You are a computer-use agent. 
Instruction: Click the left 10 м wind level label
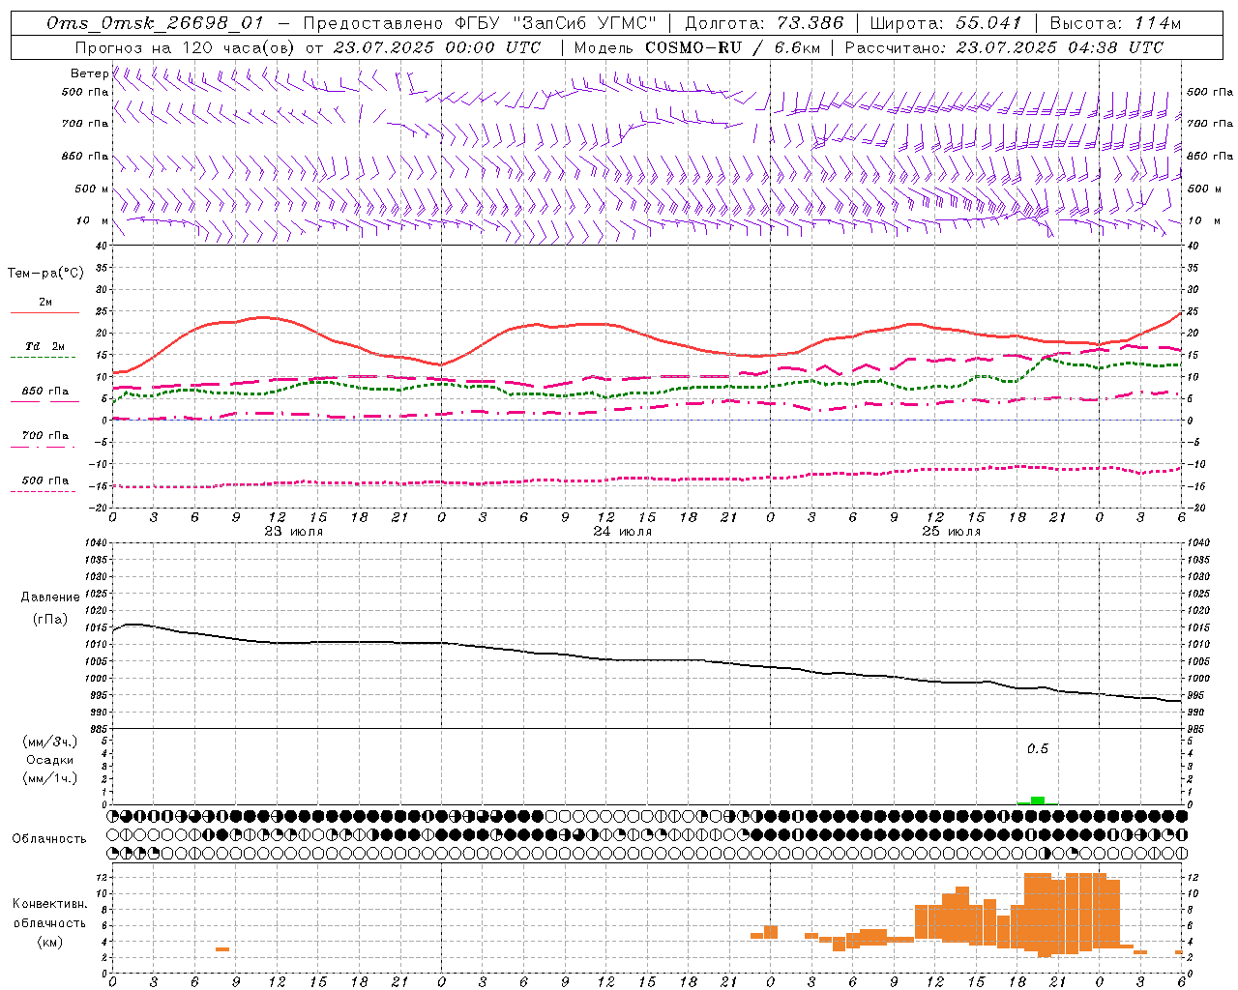click(x=92, y=220)
